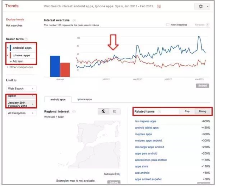Click the +600% value

tap(206, 121)
